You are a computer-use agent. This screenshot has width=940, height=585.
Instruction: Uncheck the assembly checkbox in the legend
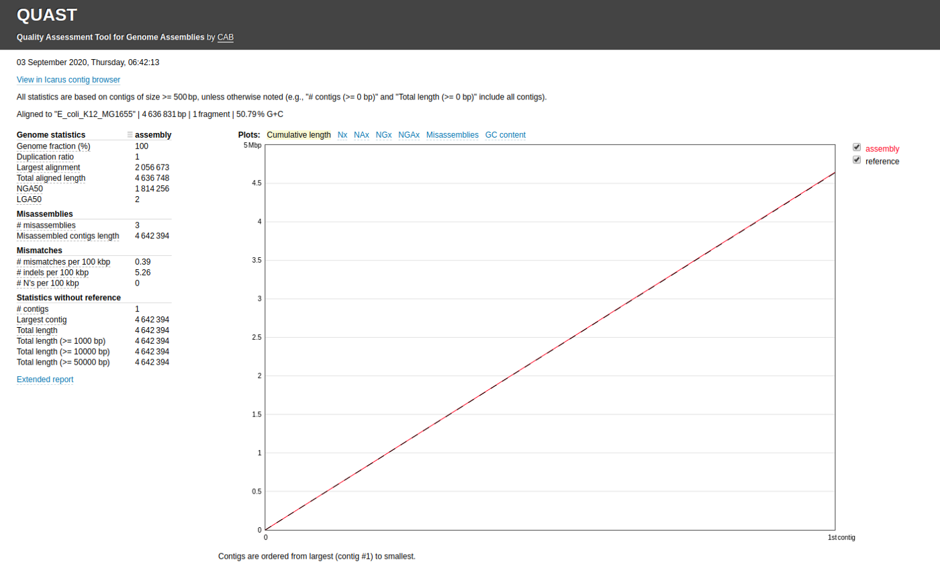[x=857, y=146]
